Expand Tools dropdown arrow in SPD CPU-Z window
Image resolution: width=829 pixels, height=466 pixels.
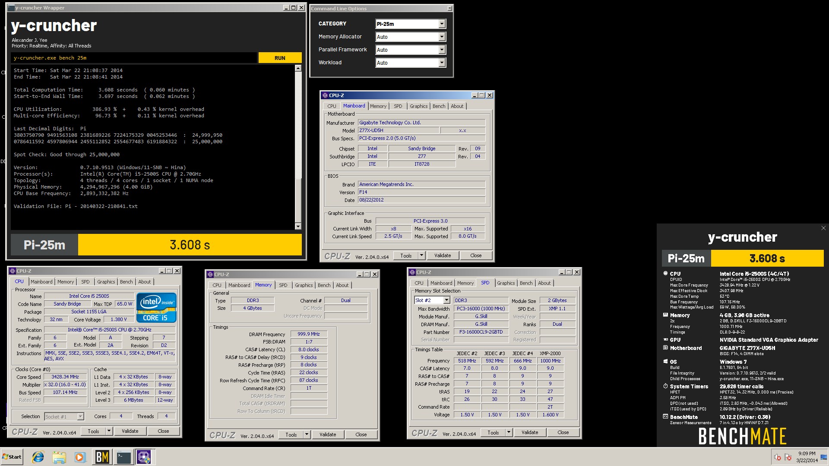pyautogui.click(x=509, y=432)
